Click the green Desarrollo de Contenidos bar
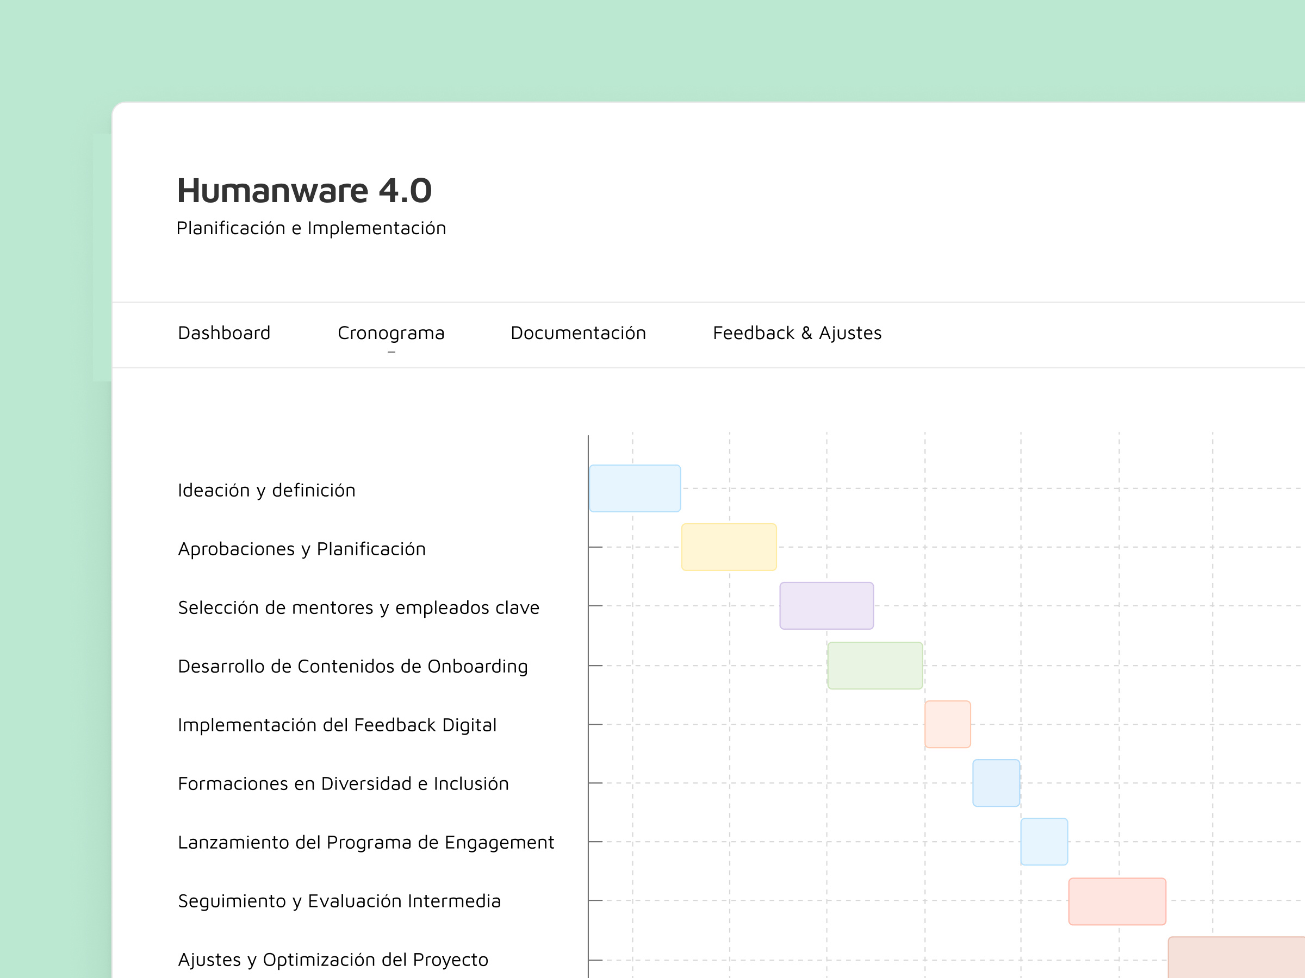This screenshot has height=978, width=1305. 875,666
